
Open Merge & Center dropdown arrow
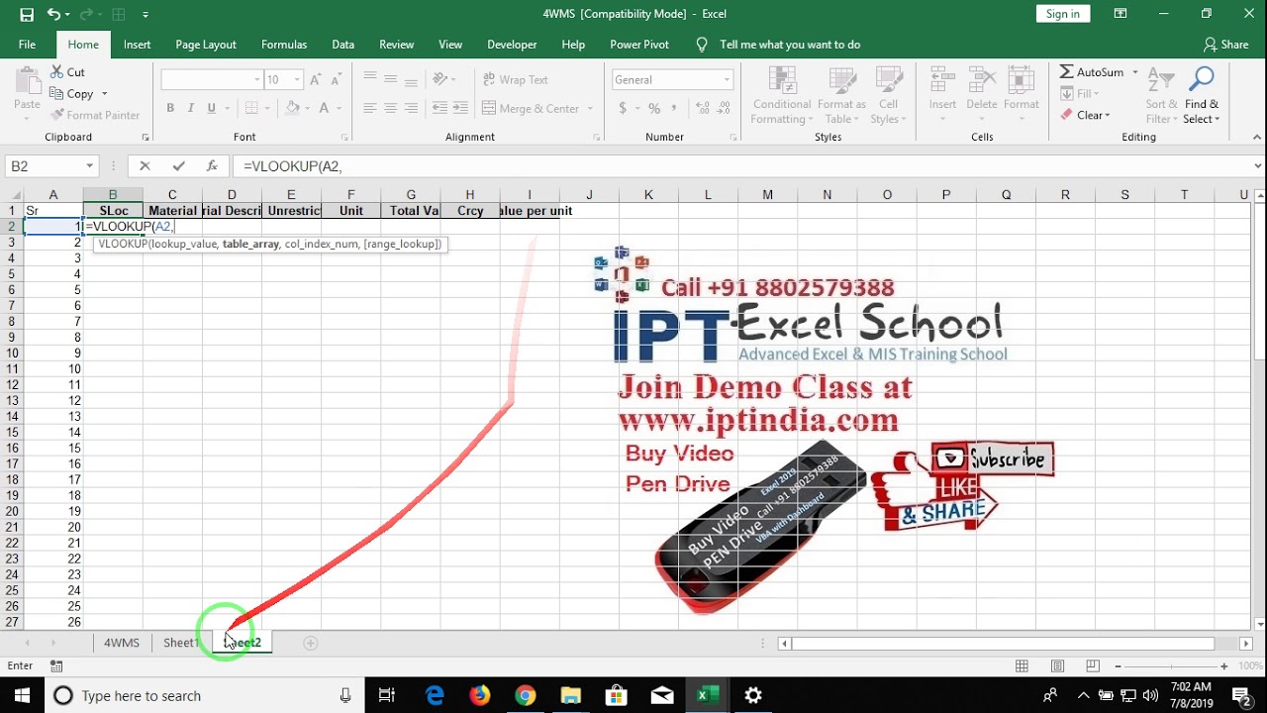(x=590, y=108)
